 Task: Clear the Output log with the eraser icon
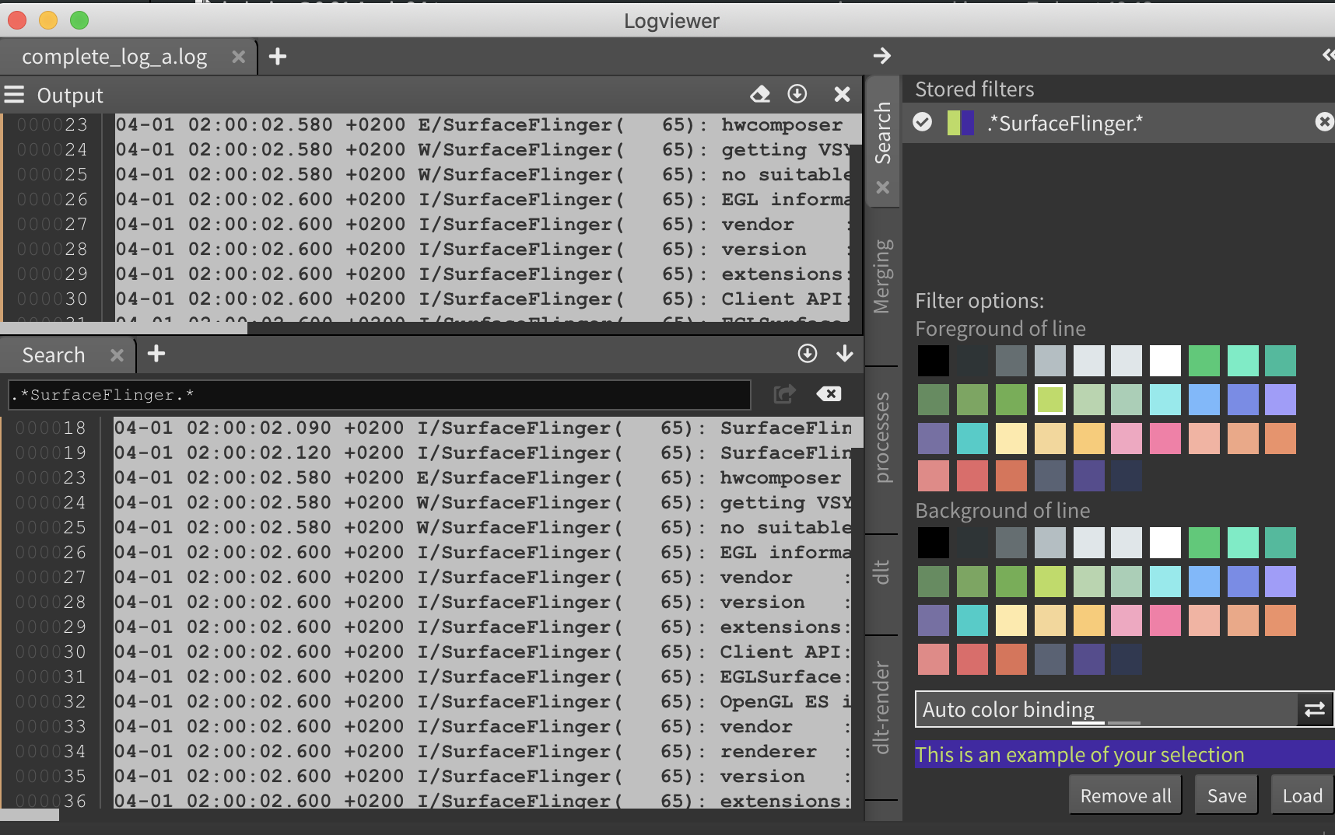click(x=761, y=94)
